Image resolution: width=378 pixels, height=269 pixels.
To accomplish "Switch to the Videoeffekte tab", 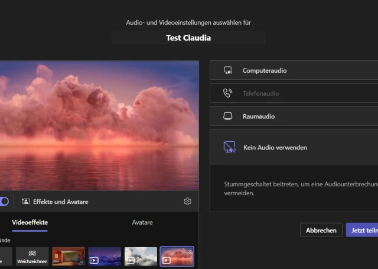I will pyautogui.click(x=30, y=222).
